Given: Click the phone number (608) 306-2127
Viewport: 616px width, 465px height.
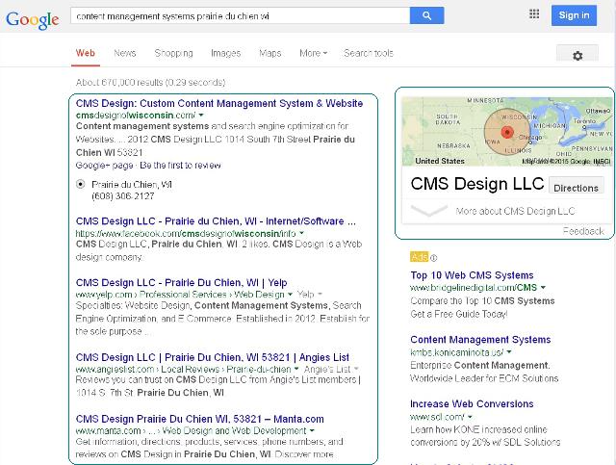Looking at the screenshot, I should (x=123, y=196).
